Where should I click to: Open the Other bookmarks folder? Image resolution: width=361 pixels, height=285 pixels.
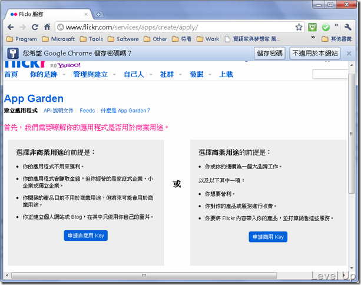click(155, 39)
